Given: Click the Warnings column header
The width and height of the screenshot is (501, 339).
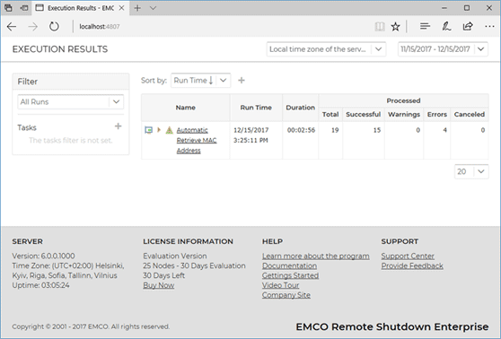Looking at the screenshot, I should coord(404,114).
